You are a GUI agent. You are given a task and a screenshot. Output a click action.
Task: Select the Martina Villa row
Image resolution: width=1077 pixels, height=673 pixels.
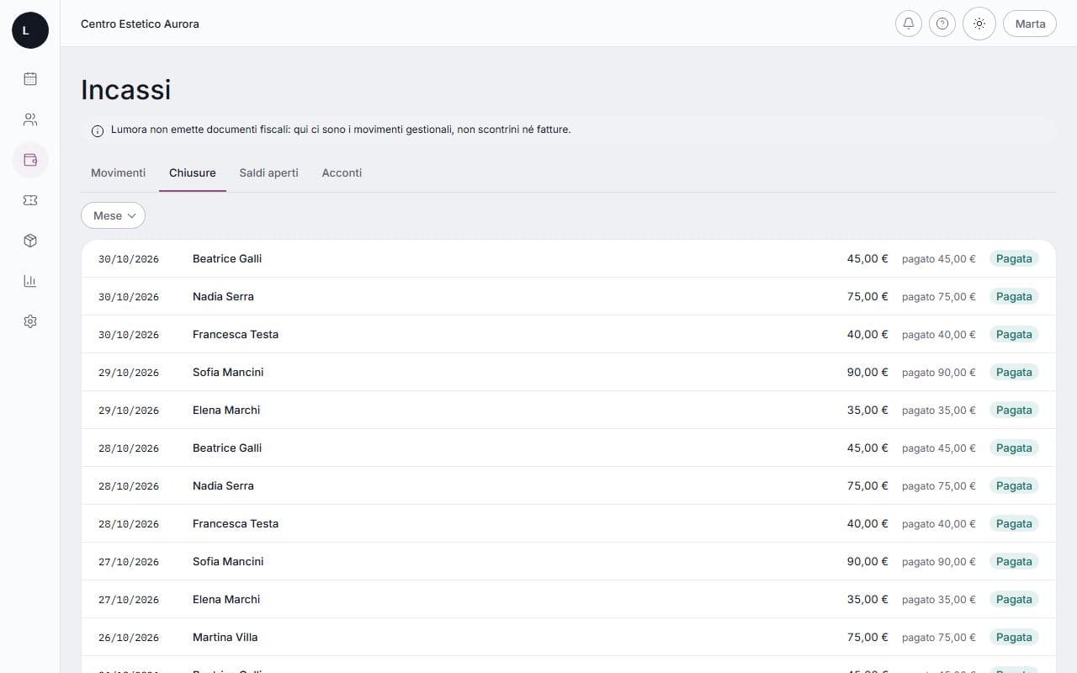(x=569, y=637)
